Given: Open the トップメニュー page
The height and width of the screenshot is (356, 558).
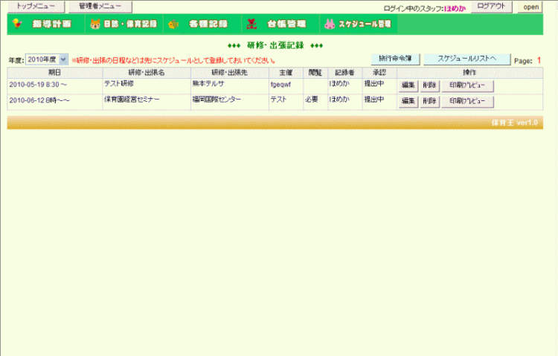Looking at the screenshot, I should point(35,7).
